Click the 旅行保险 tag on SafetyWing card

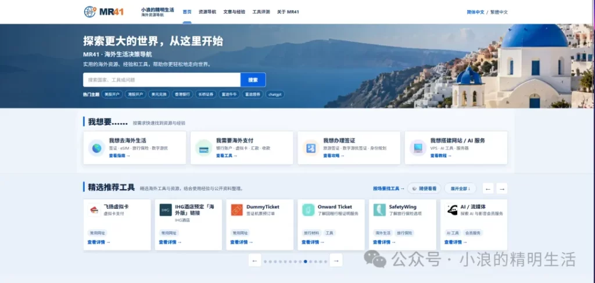404,233
